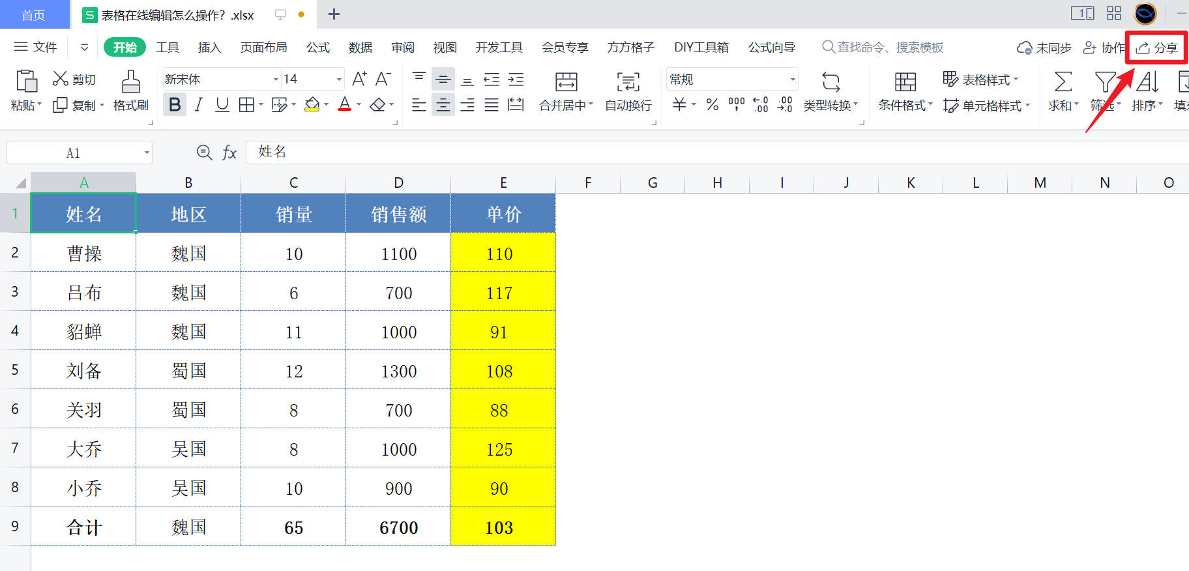This screenshot has width=1189, height=571.
Task: Click the Cut scissors icon
Action: [x=61, y=79]
